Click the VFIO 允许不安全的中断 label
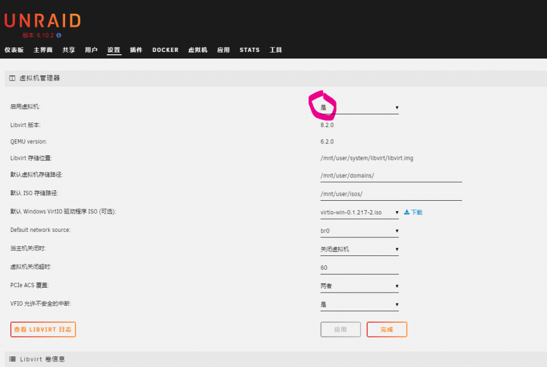 [40, 304]
